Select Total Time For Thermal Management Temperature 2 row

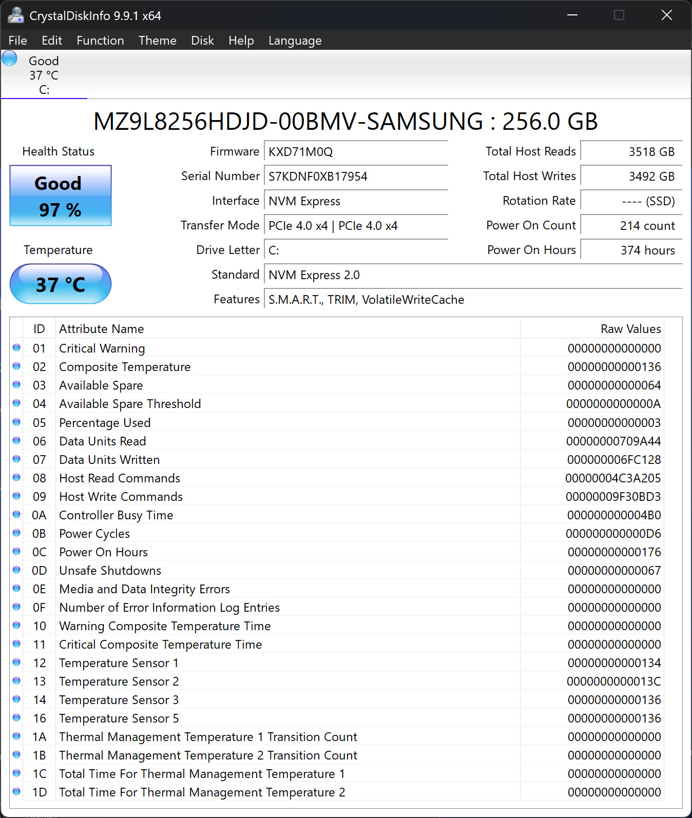338,792
